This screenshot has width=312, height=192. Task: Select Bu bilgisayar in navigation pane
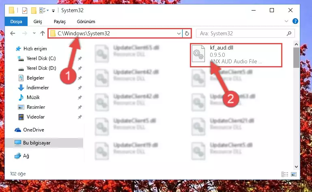(44, 143)
